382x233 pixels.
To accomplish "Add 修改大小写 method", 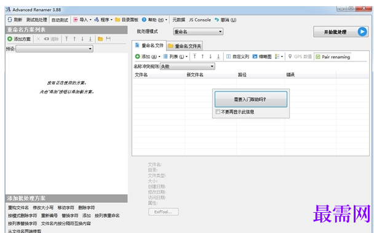I will [x=43, y=208].
